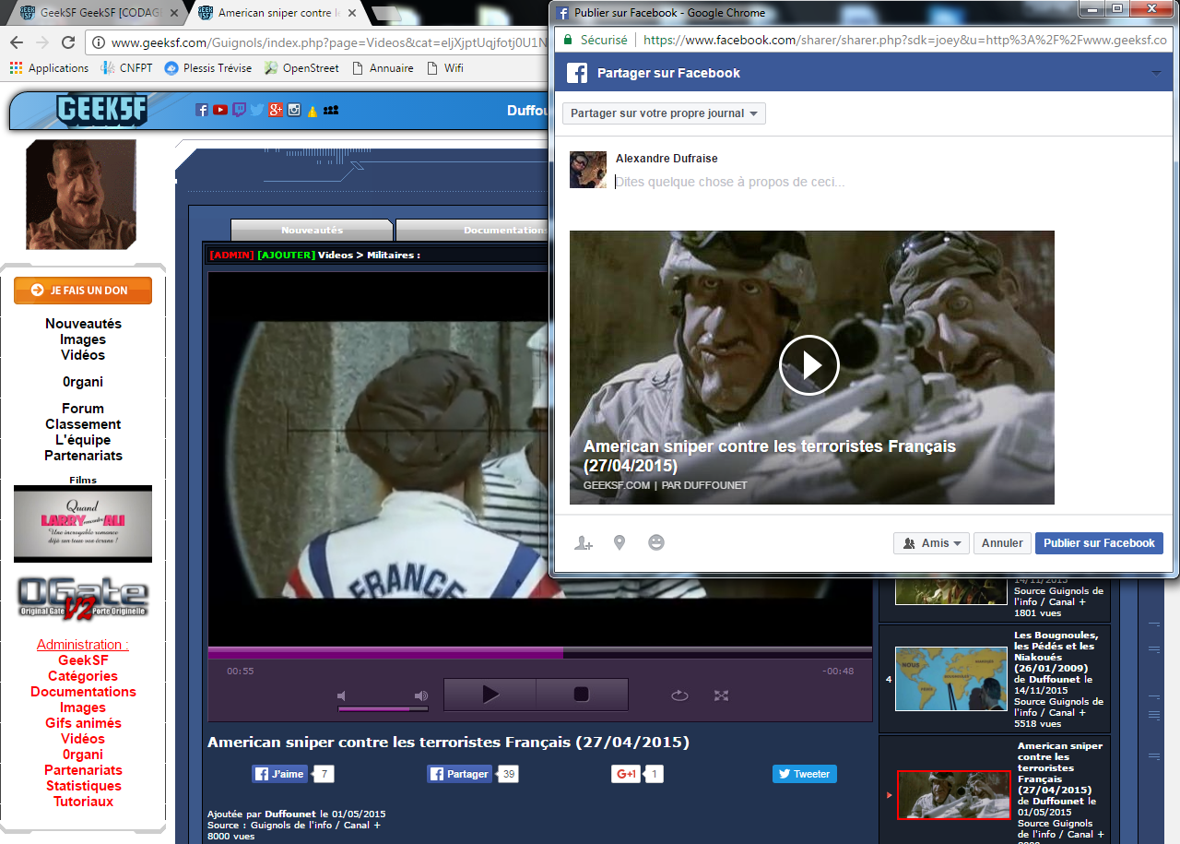1180x844 pixels.
Task: Go back in the main browser window
Action: pos(17,42)
